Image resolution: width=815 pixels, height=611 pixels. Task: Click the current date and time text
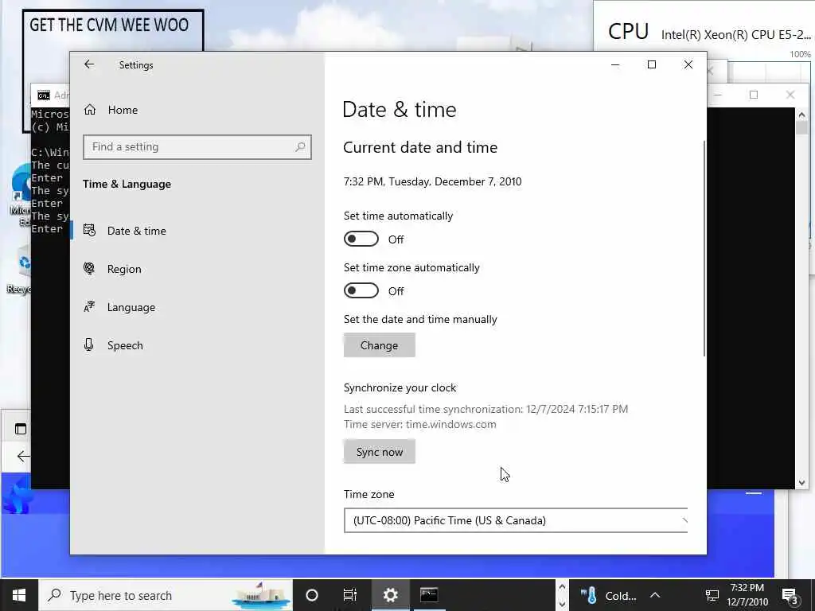click(x=432, y=181)
